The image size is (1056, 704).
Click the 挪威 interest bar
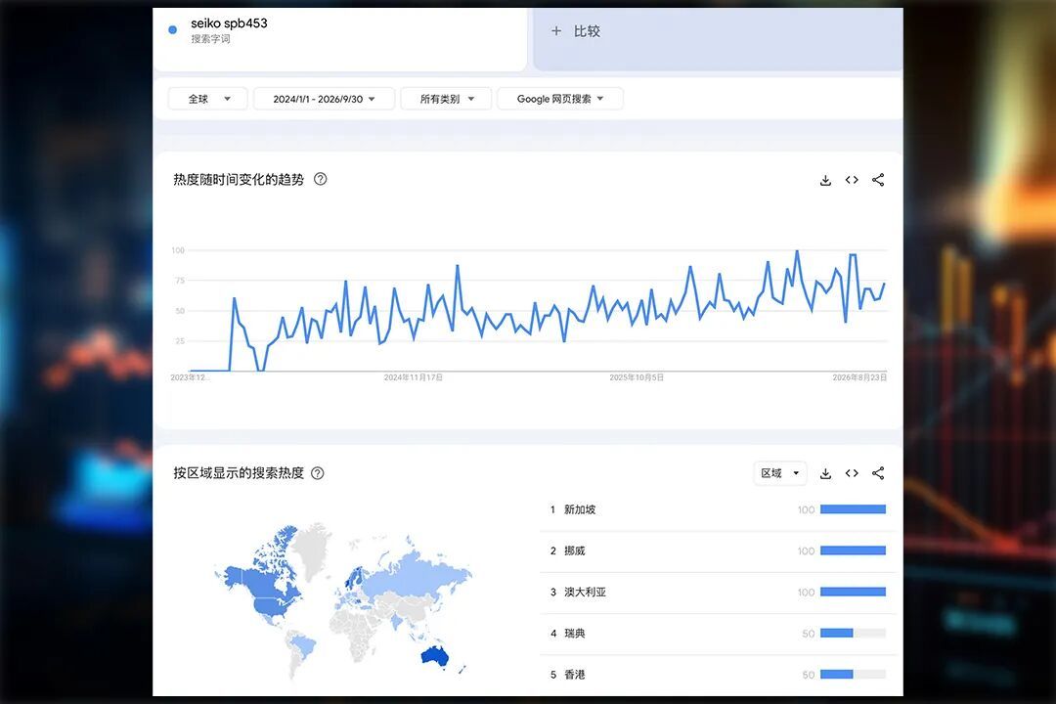coord(853,550)
